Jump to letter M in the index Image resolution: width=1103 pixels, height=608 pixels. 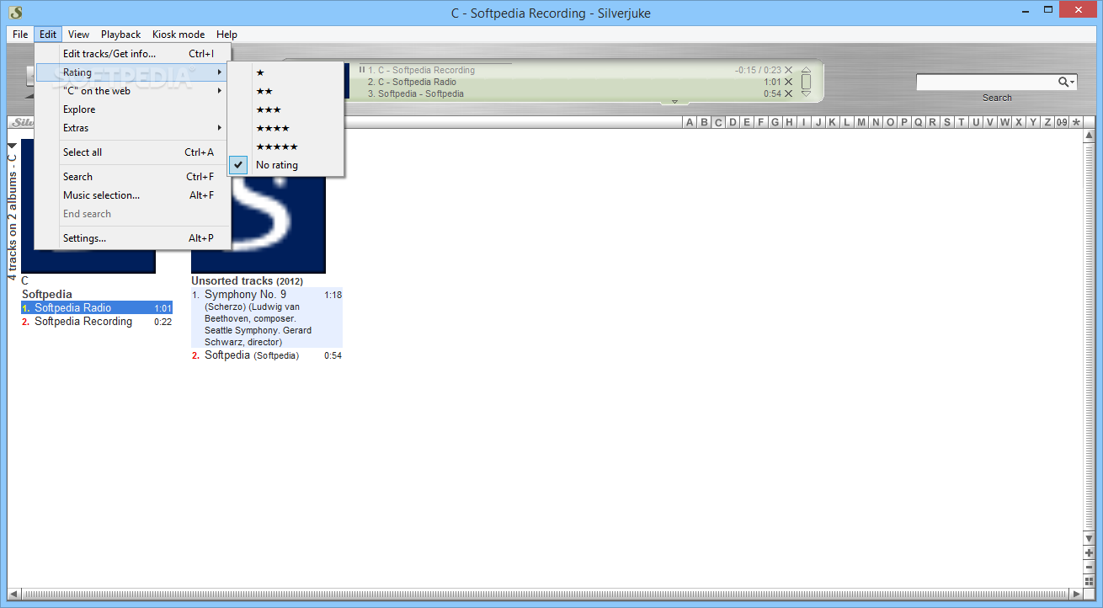[x=861, y=122]
